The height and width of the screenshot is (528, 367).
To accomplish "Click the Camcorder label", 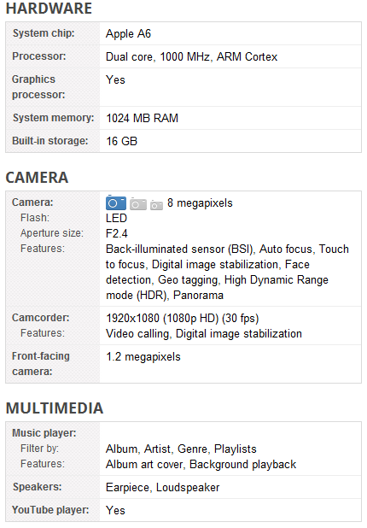I will click(x=40, y=318).
